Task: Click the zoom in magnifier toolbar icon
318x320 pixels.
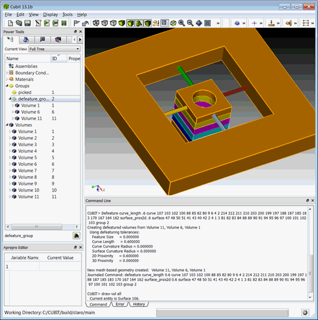Action: (181, 23)
